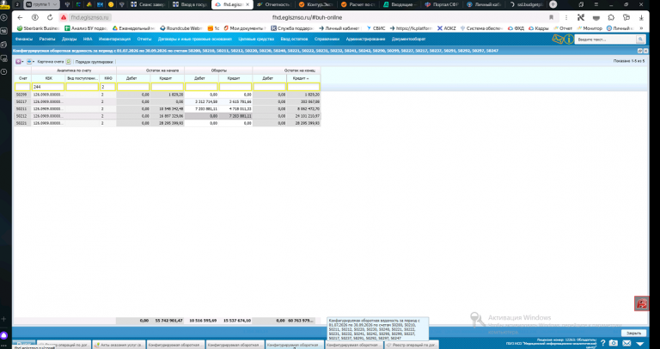
Task: Click the question mark help icon
Action: pyautogui.click(x=602, y=343)
